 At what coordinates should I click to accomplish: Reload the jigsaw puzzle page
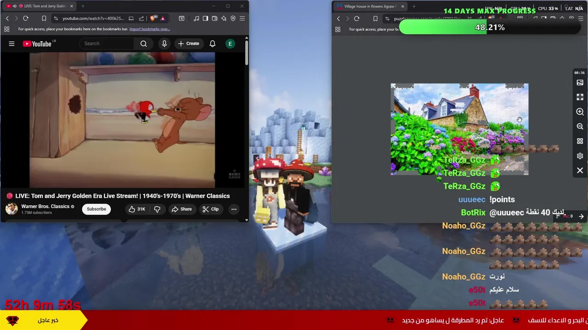(356, 19)
